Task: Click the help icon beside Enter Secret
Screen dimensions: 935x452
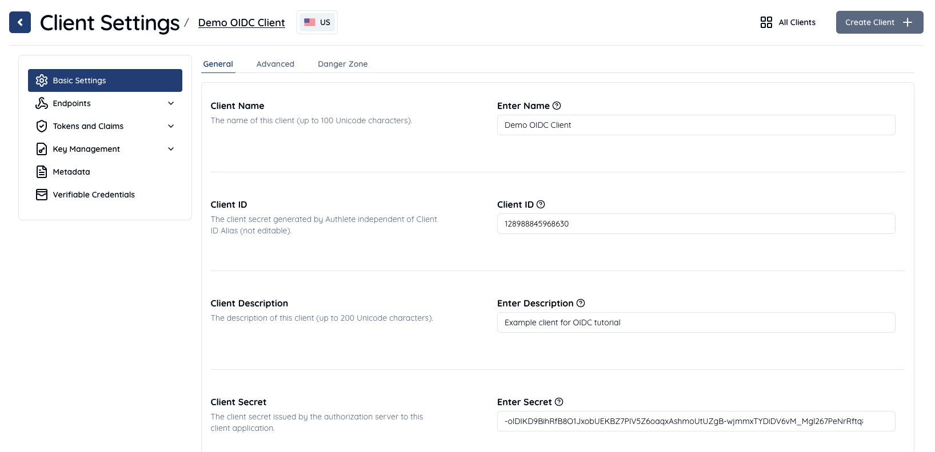Action: [559, 402]
